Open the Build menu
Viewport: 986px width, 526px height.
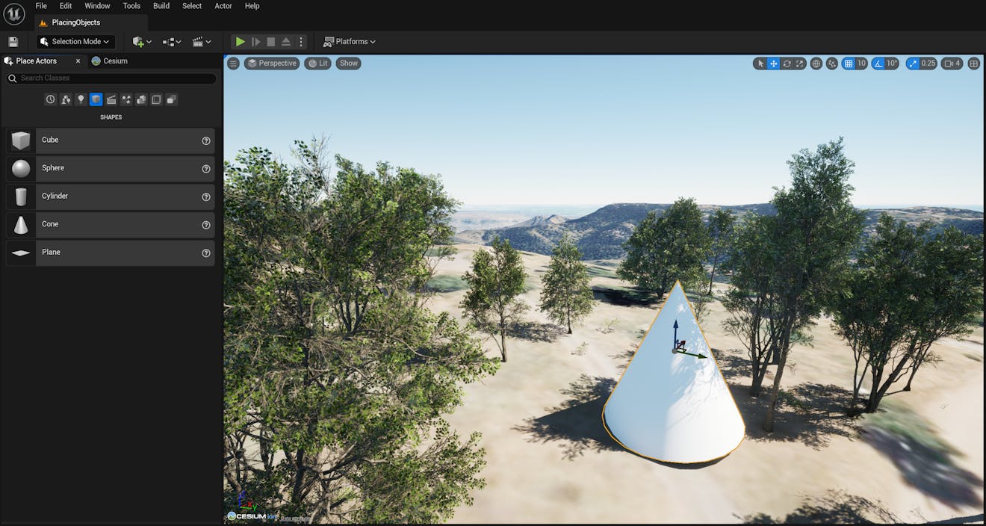click(161, 5)
